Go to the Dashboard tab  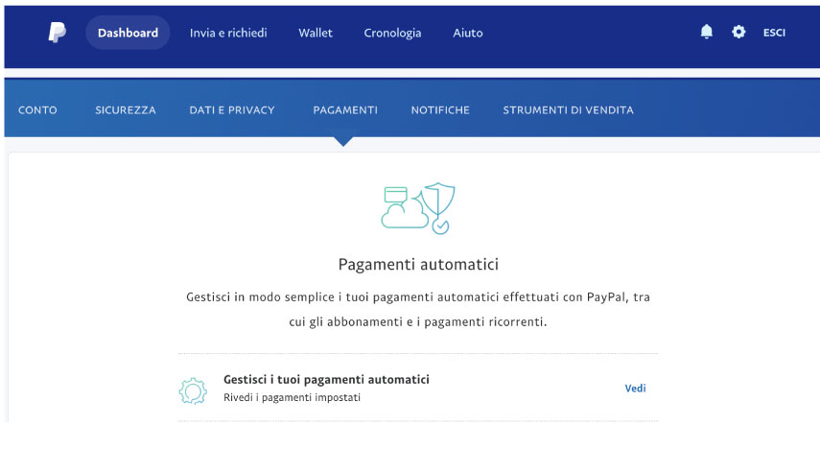coord(128,33)
